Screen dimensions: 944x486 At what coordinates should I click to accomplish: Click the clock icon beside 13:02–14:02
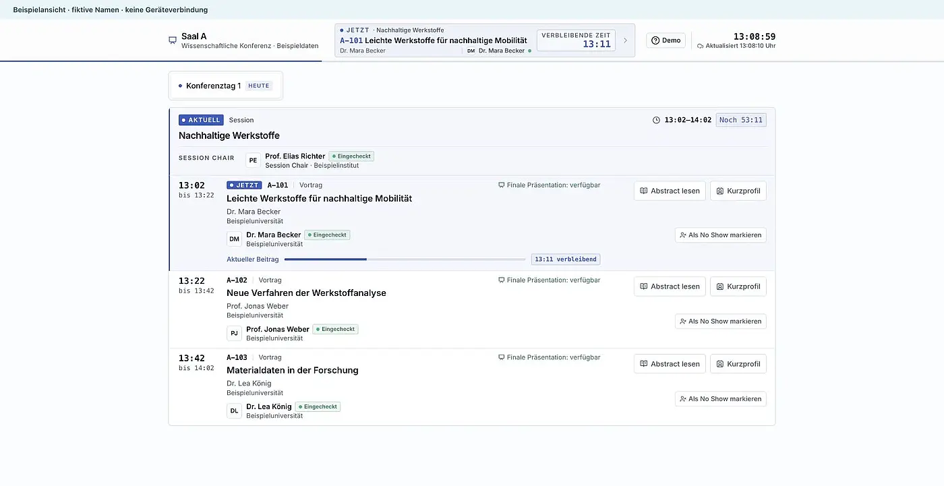[x=657, y=120]
